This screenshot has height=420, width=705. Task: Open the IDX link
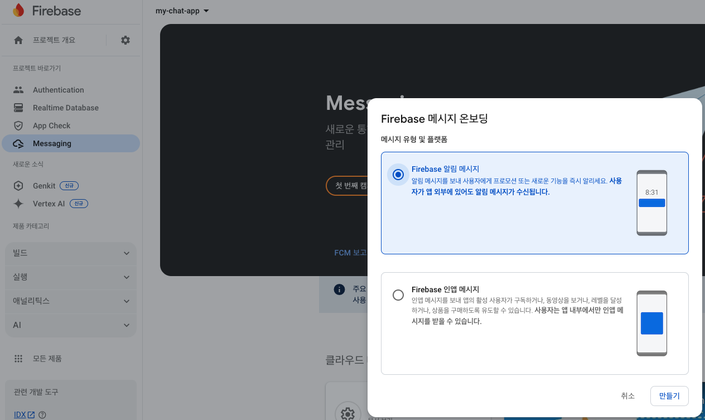click(x=20, y=414)
